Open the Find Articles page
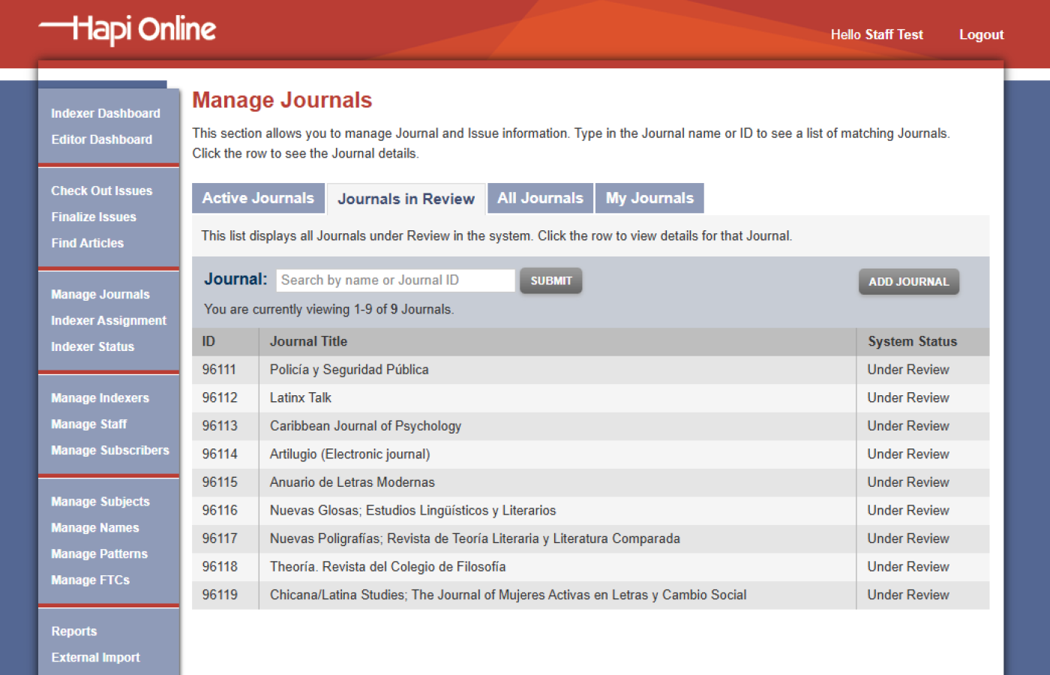The width and height of the screenshot is (1050, 675). pyautogui.click(x=87, y=242)
